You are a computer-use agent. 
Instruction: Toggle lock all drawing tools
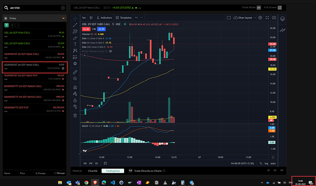[75, 100]
